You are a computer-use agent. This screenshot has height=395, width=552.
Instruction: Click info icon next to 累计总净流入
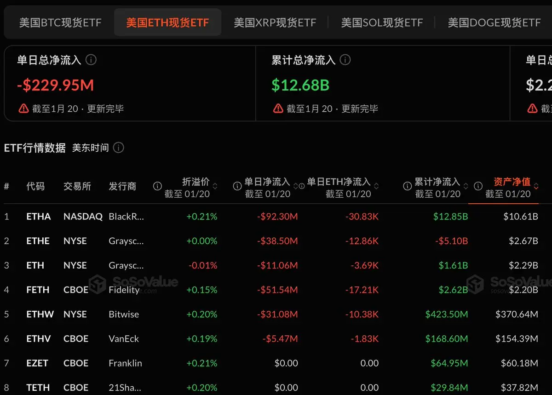tap(345, 60)
